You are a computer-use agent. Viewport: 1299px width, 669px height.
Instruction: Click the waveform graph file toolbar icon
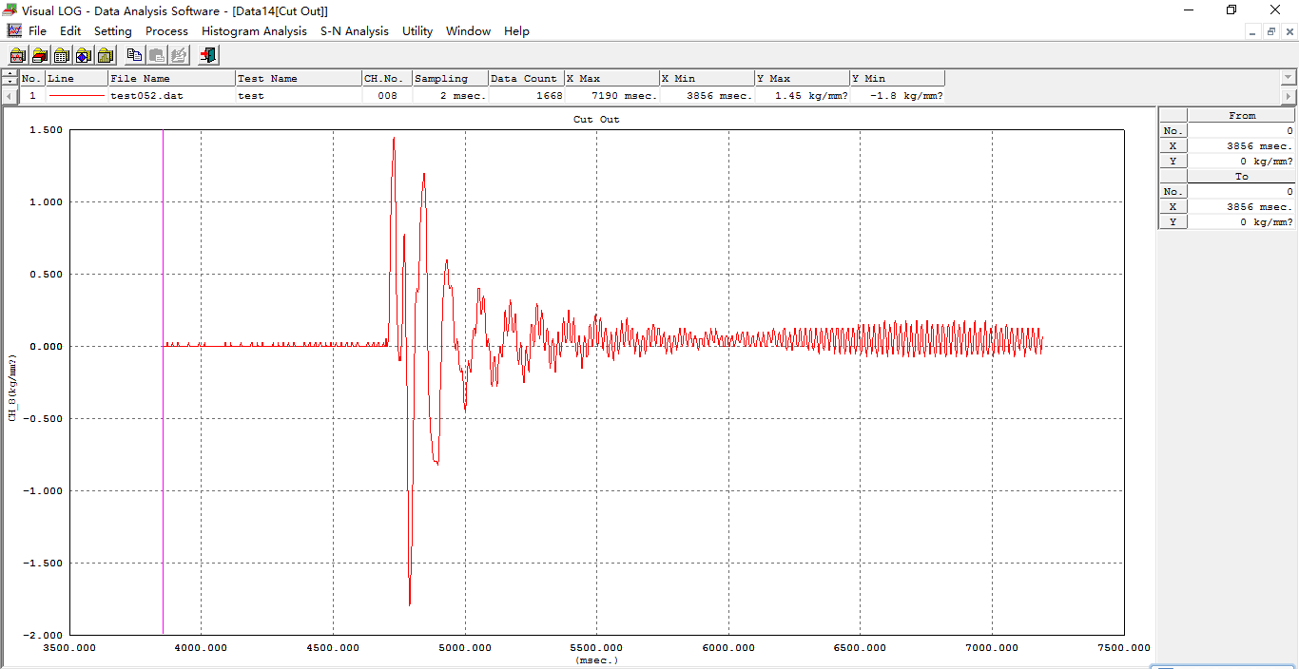click(x=17, y=55)
